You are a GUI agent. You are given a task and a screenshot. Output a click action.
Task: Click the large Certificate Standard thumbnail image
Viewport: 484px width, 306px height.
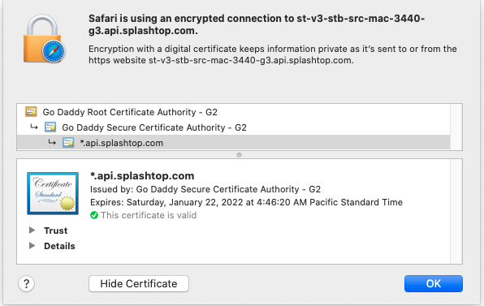coord(53,193)
